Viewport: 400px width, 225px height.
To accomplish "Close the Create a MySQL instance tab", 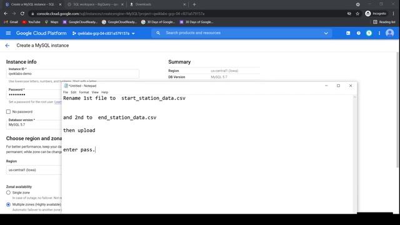I will (x=60, y=4).
